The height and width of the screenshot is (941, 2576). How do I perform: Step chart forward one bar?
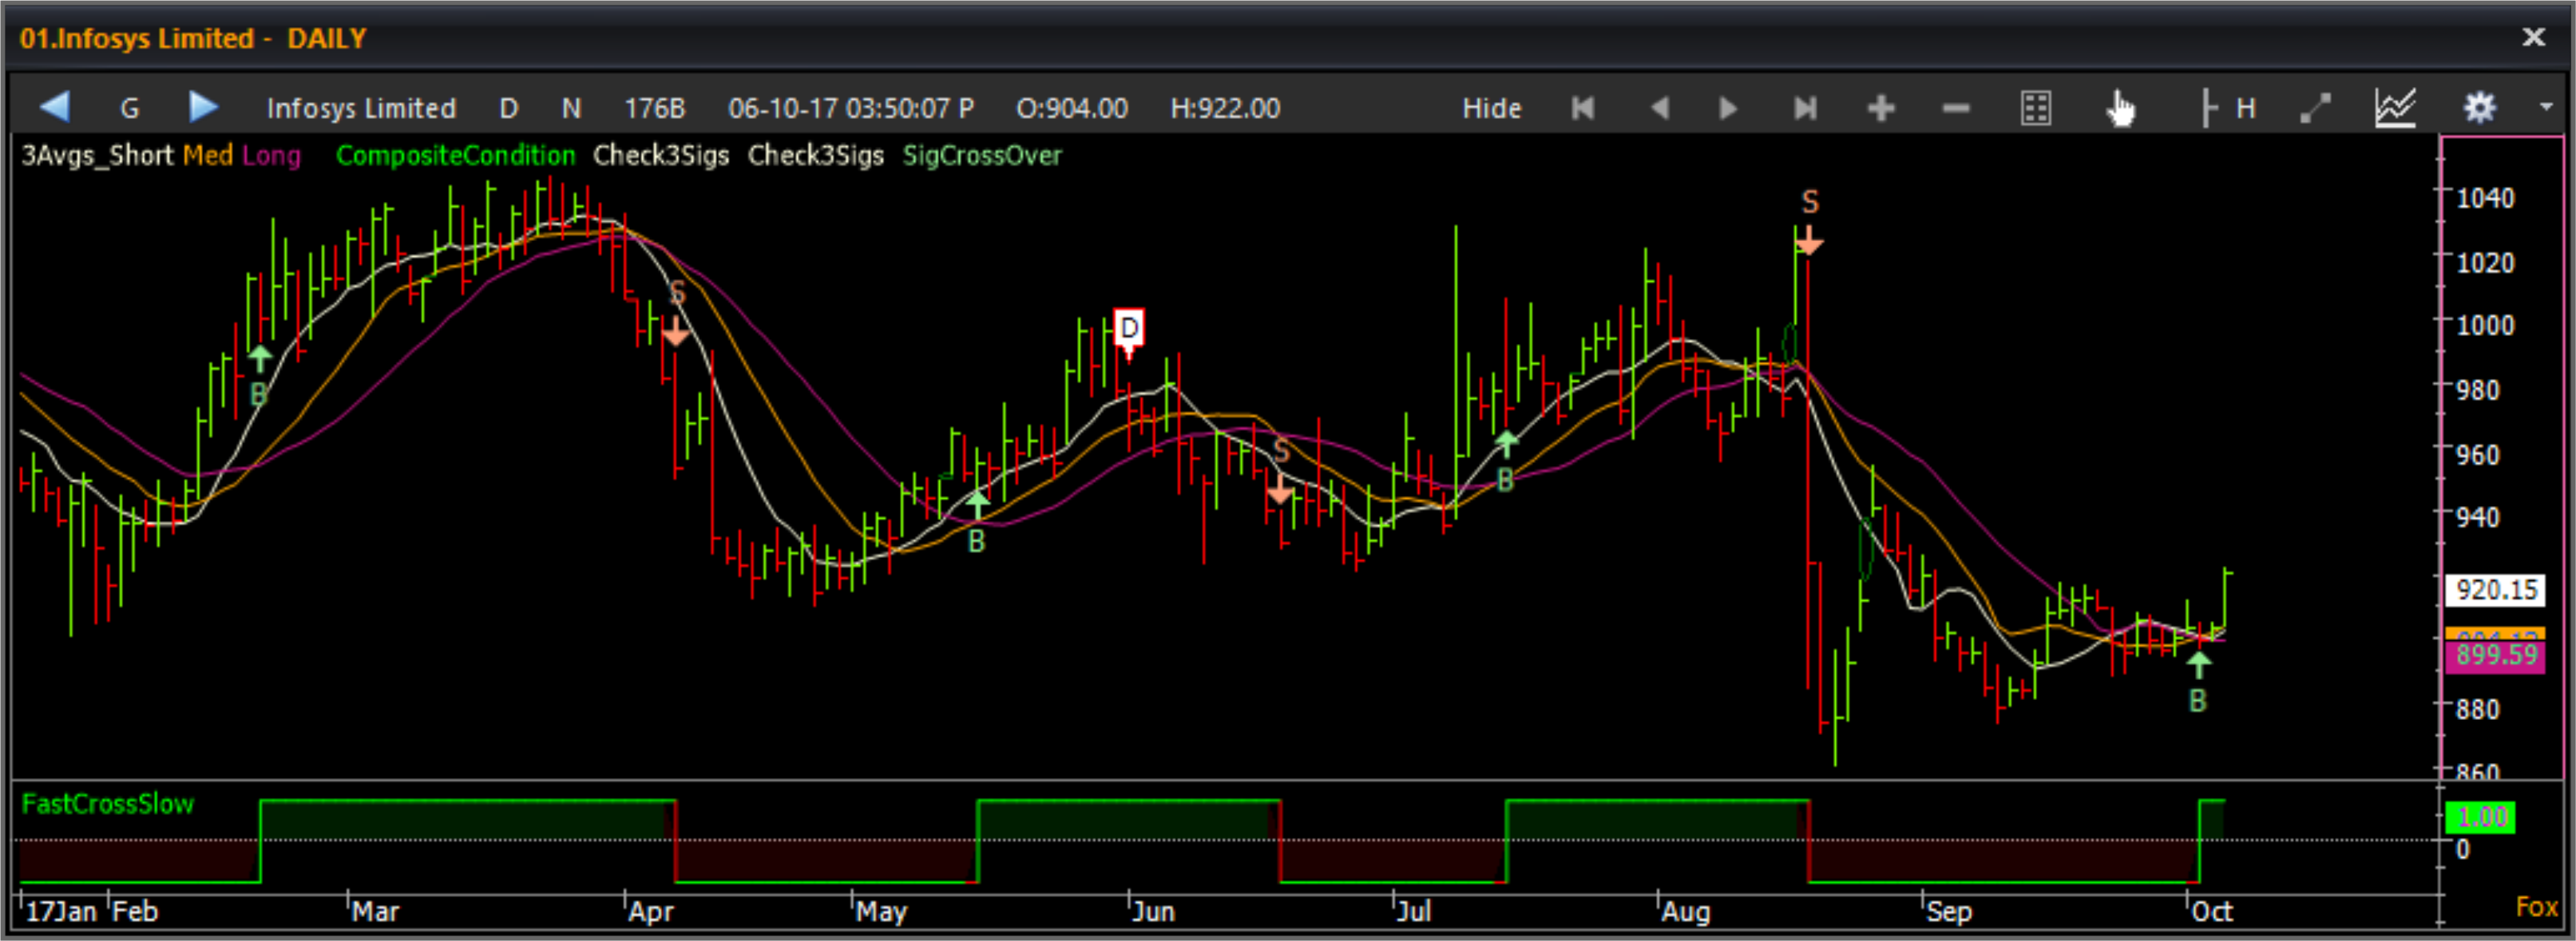point(1727,108)
